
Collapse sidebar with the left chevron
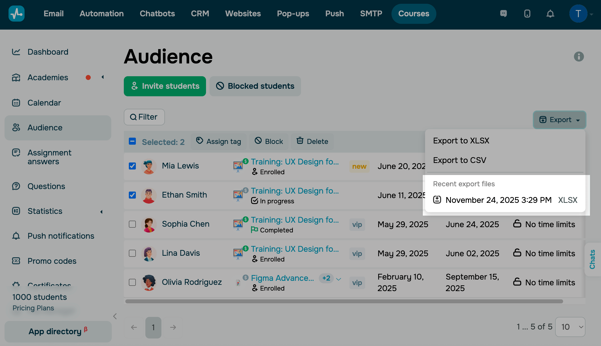[115, 316]
